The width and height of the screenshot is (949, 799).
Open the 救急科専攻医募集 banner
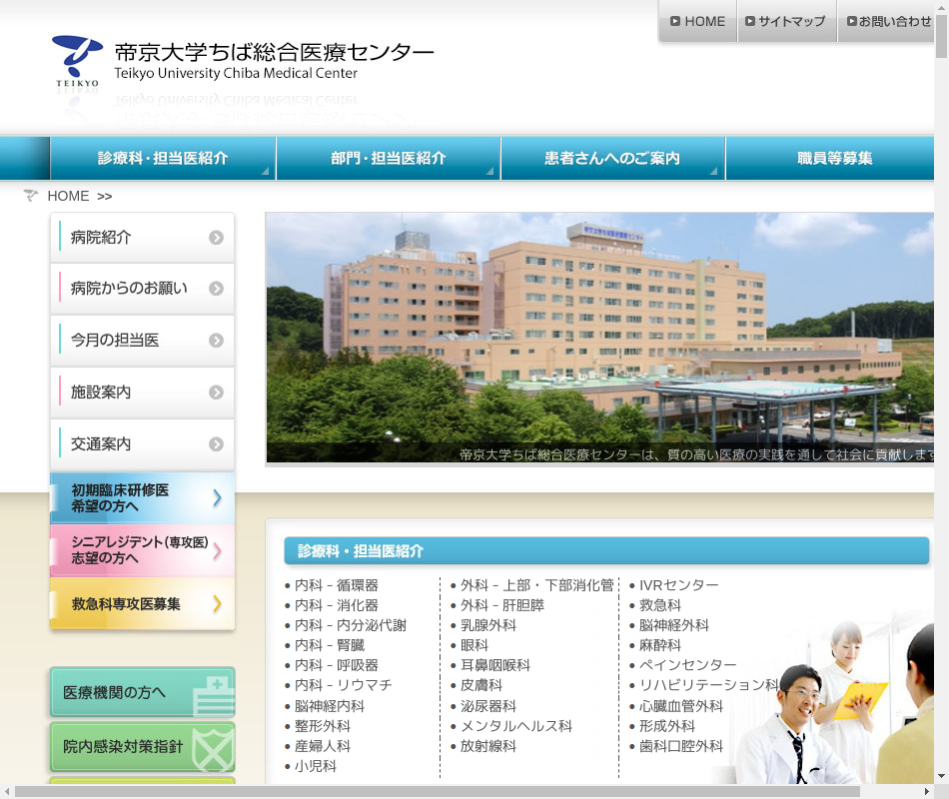(142, 603)
